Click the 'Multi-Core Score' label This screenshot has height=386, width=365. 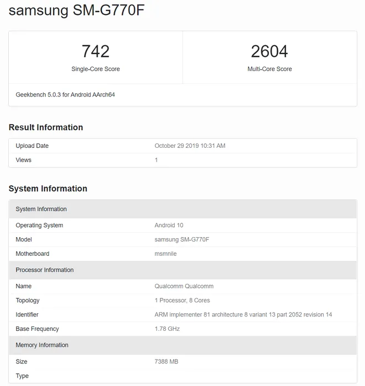pos(270,69)
